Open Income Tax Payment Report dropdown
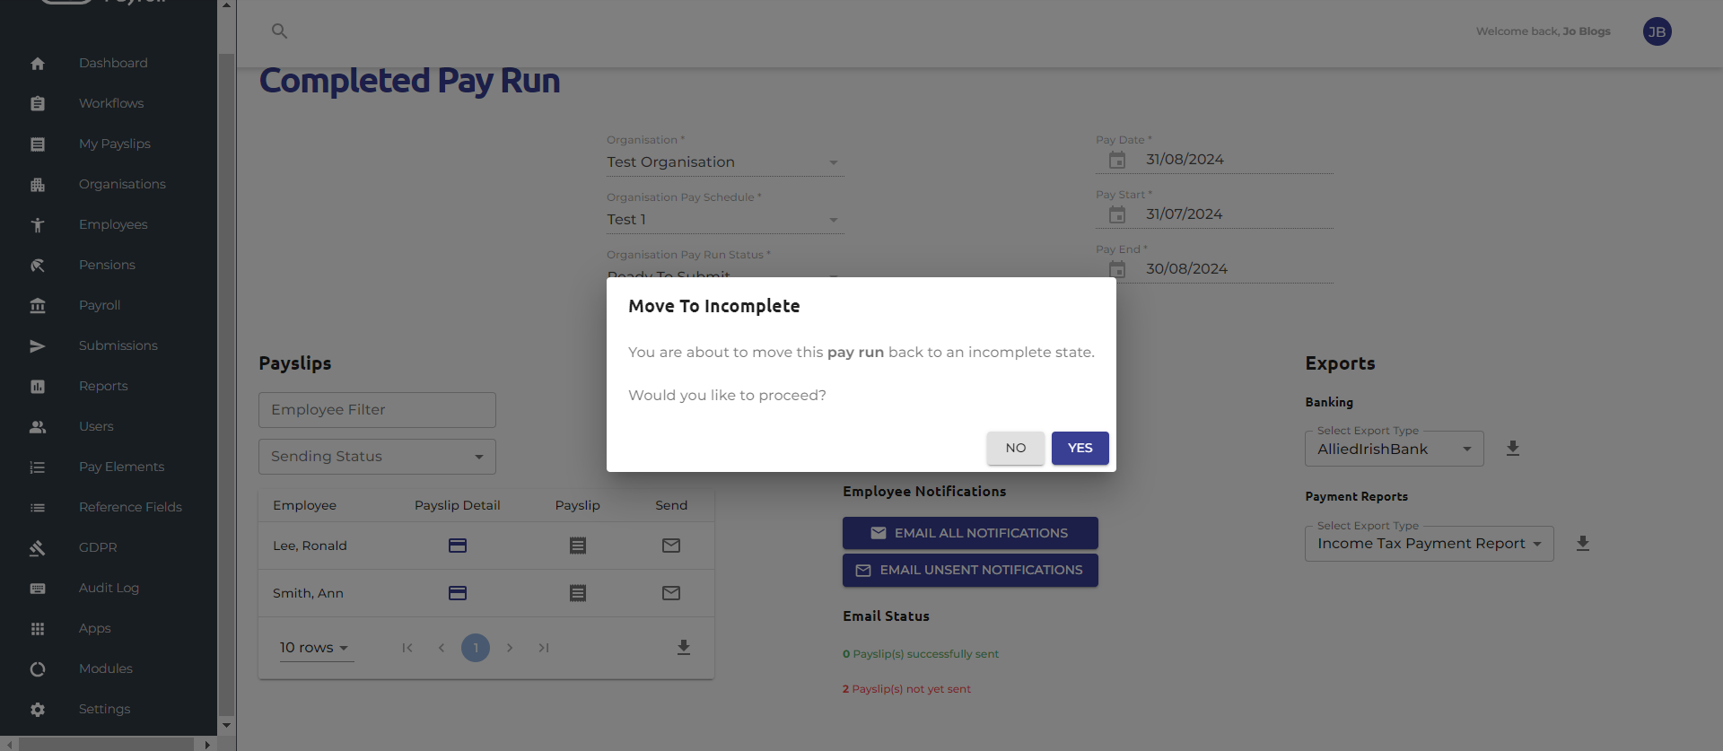The width and height of the screenshot is (1723, 751). click(1430, 544)
